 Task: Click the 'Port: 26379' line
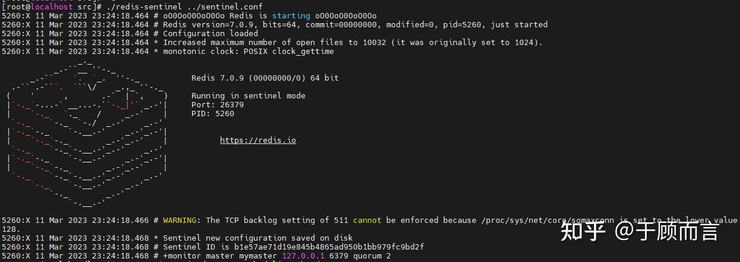coord(218,105)
